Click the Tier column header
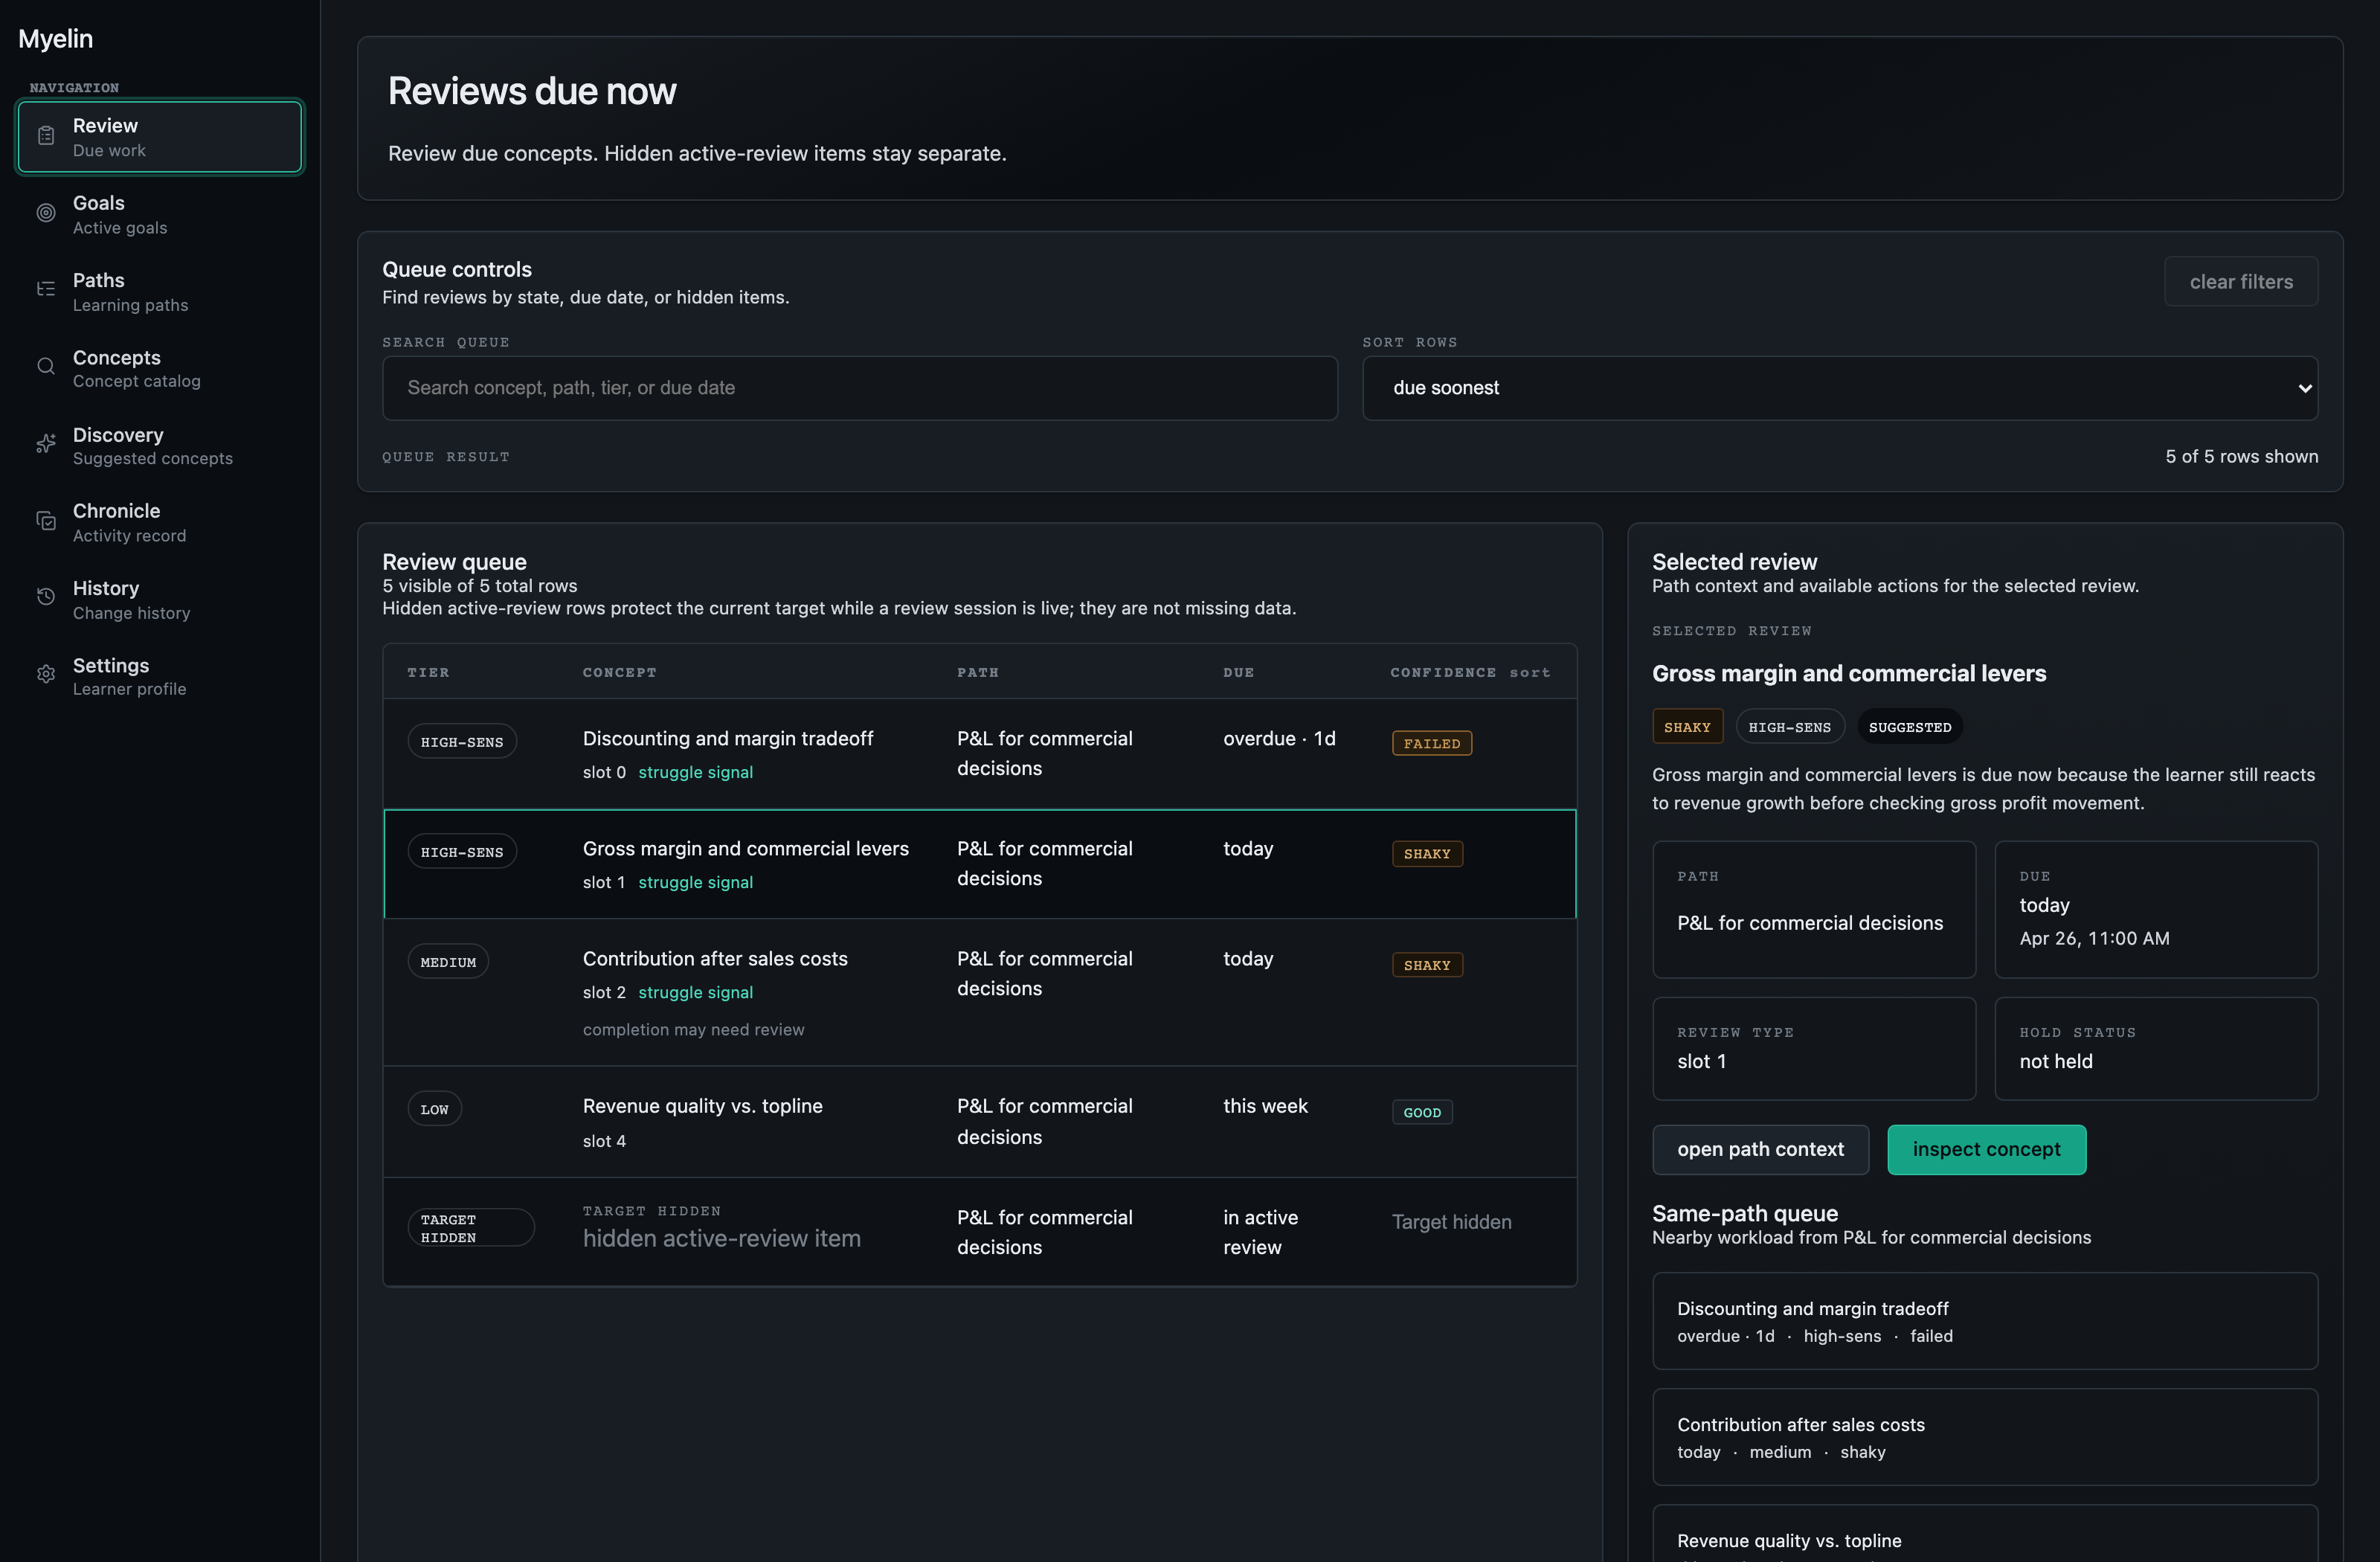Screen dimensions: 2380x1562 (x=428, y=672)
